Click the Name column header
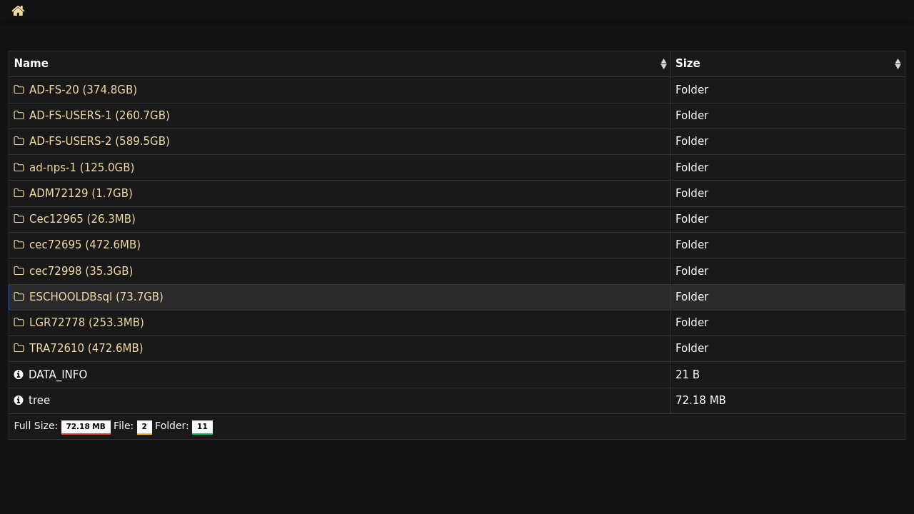914x514 pixels. pos(340,64)
